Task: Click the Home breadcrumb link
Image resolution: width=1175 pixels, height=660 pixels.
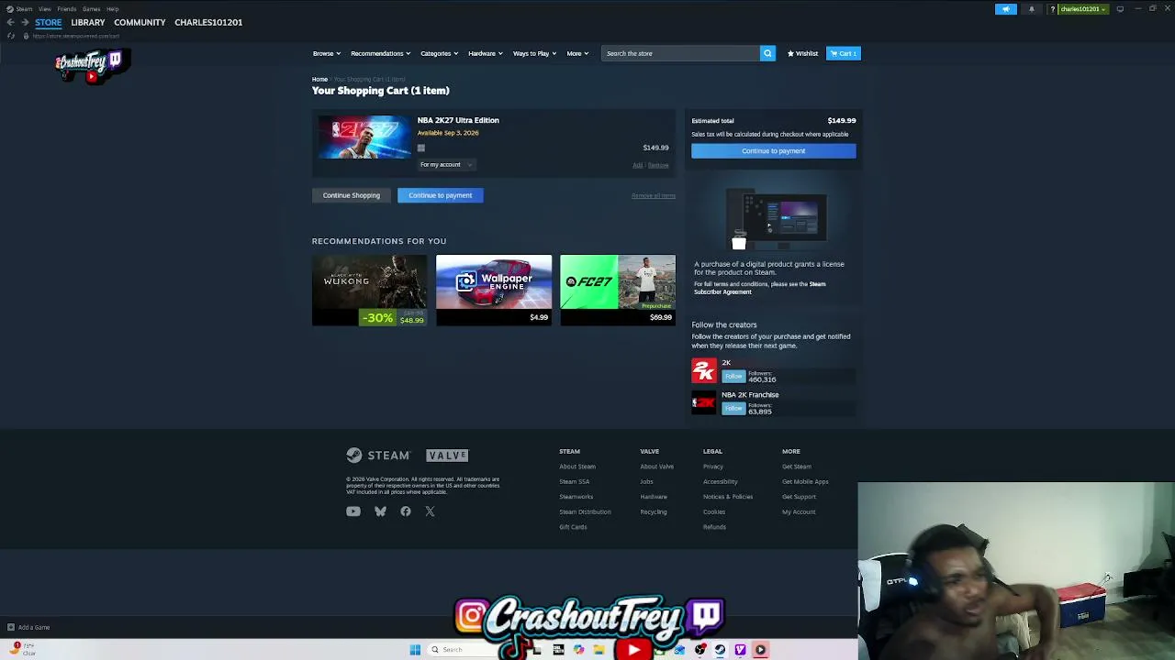Action: (x=319, y=80)
